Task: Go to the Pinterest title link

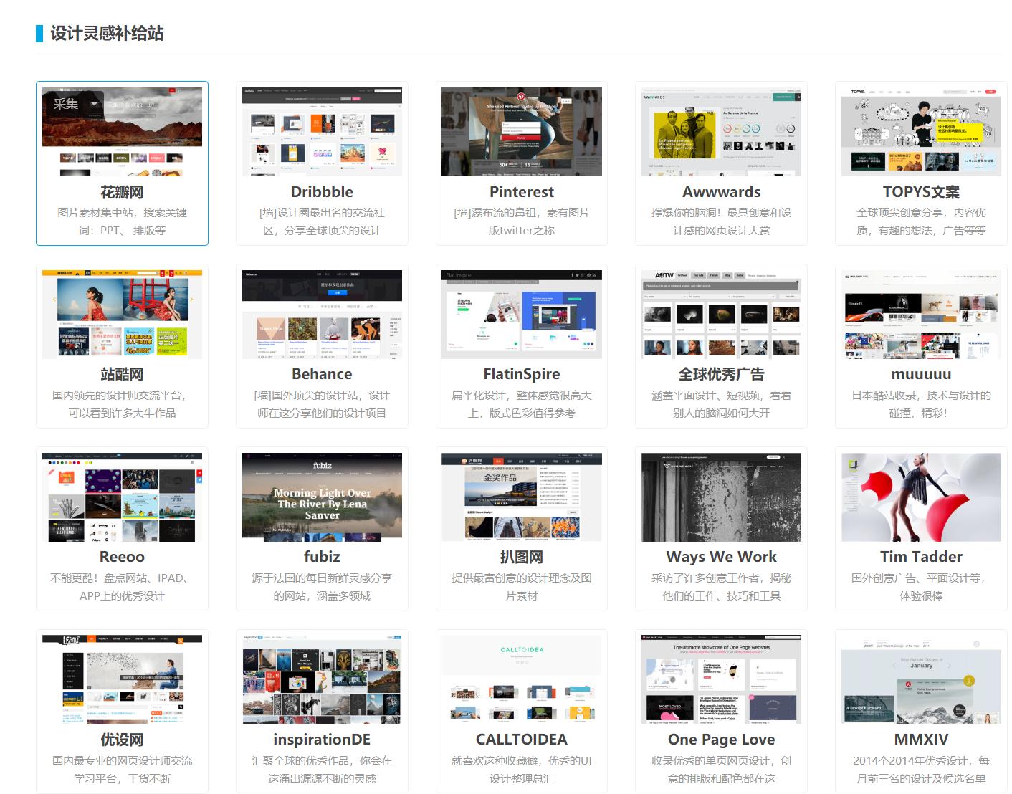Action: (522, 192)
